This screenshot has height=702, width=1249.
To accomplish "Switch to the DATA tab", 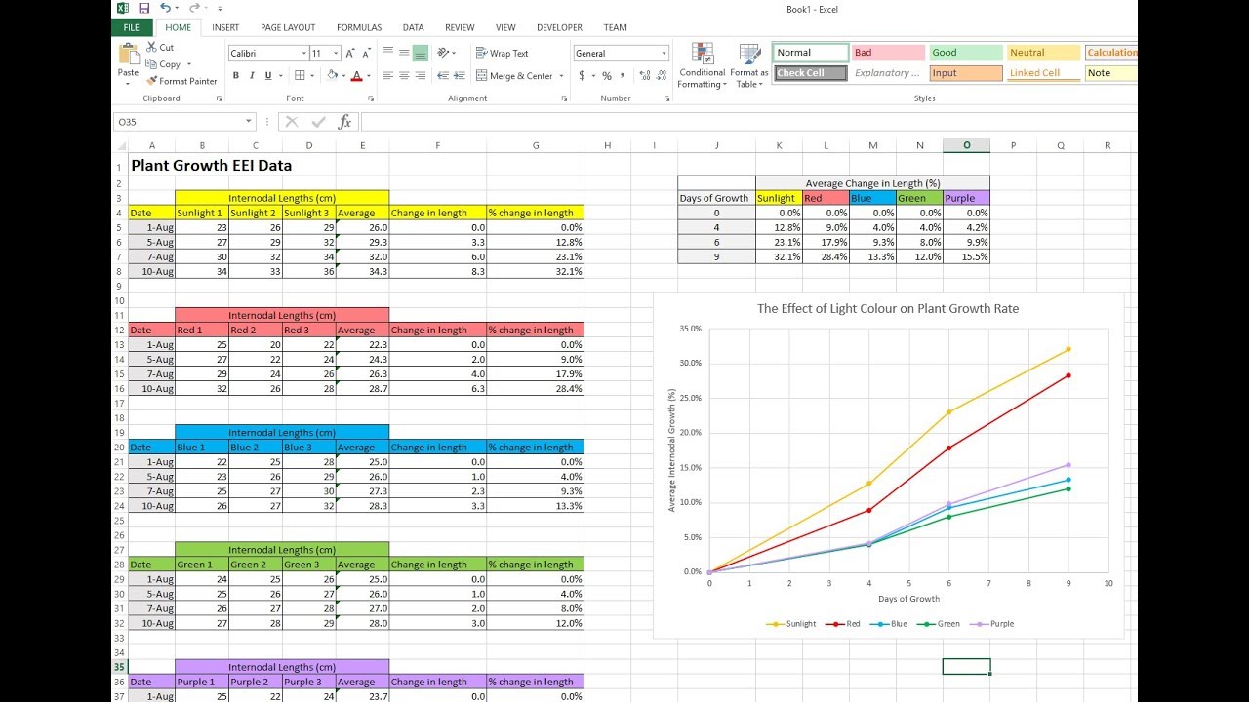I will (413, 27).
